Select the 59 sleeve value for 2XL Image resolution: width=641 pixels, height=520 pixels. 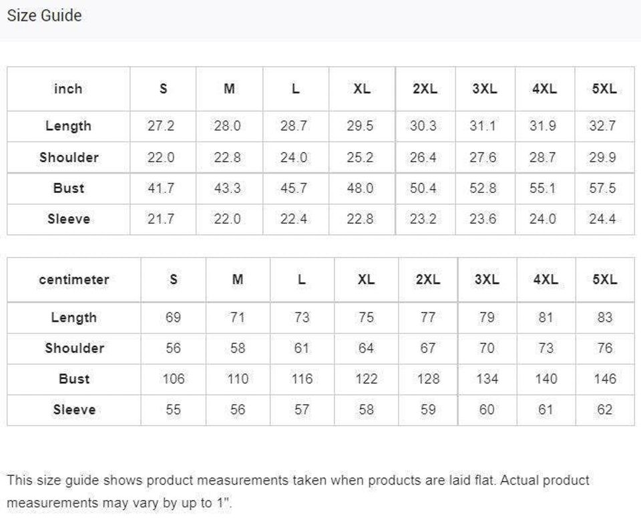[x=428, y=409]
